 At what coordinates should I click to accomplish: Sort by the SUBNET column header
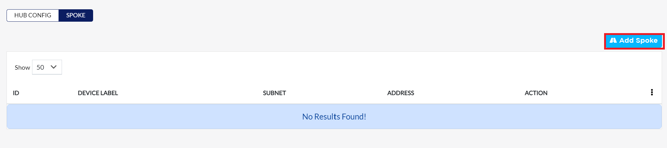pyautogui.click(x=274, y=93)
